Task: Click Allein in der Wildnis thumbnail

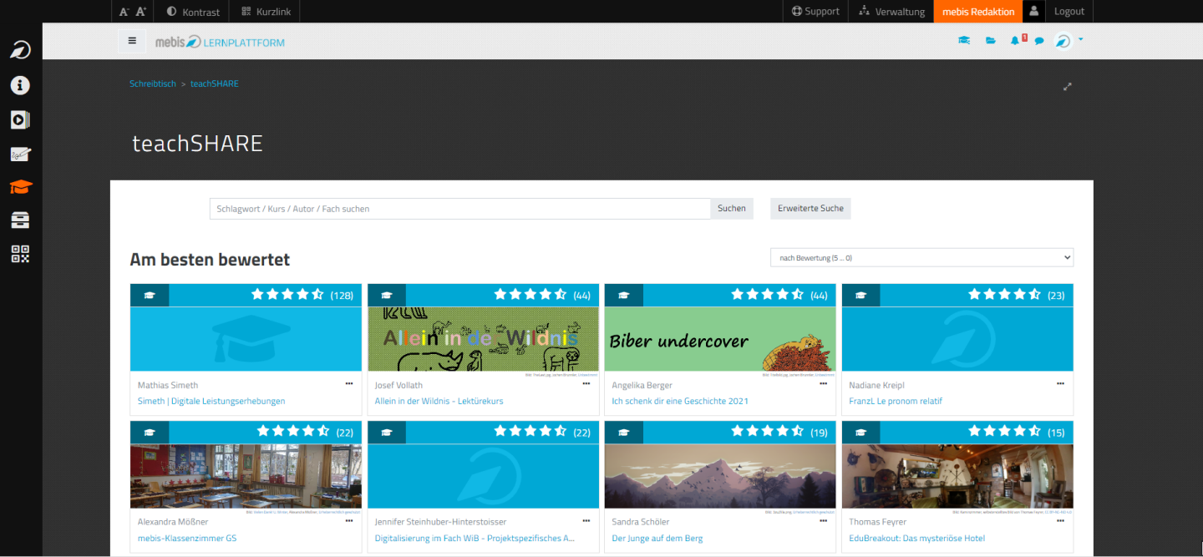Action: pos(483,339)
